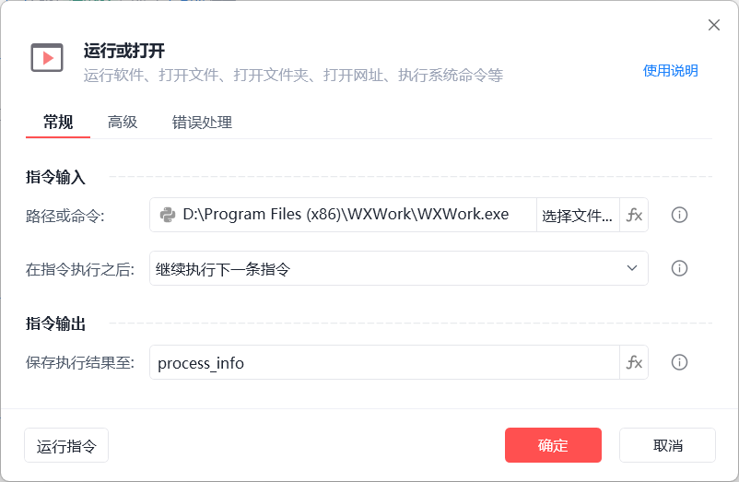
Task: Click the fx button for process_info field
Action: tap(634, 362)
